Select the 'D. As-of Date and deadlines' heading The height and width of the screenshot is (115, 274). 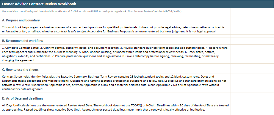click(x=115, y=98)
